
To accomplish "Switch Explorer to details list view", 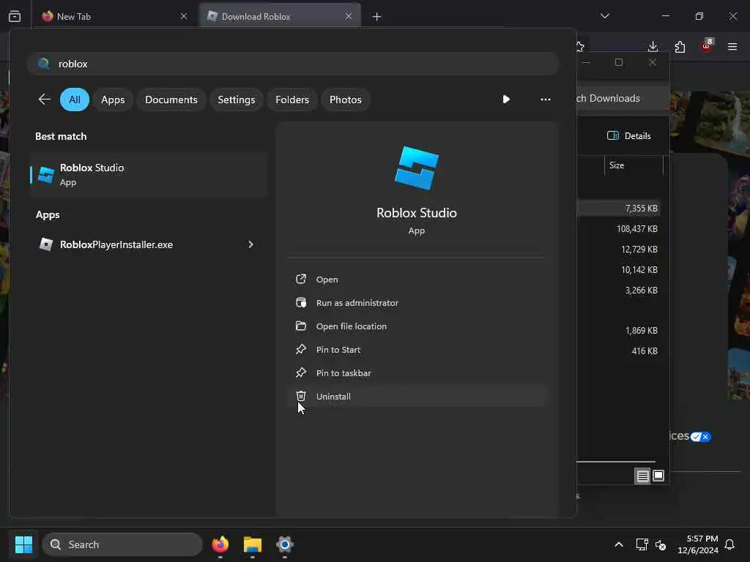I will coord(642,476).
